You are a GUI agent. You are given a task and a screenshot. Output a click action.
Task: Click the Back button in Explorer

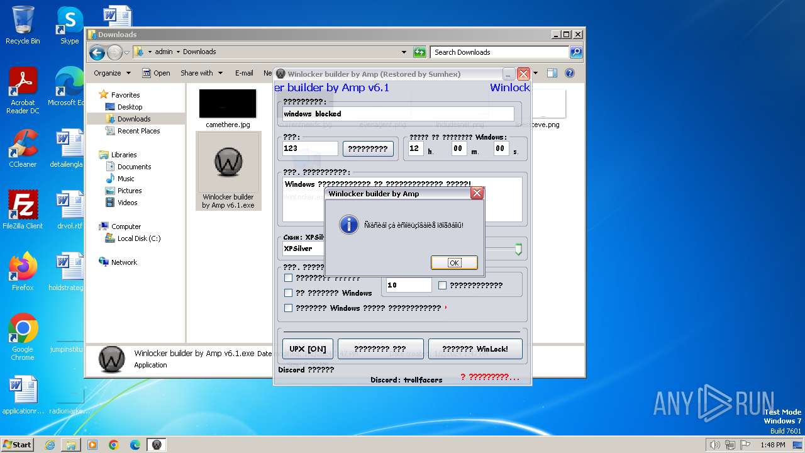coord(97,52)
